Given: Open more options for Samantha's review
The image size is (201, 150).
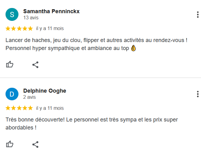Looking at the screenshot, I should point(197,14).
